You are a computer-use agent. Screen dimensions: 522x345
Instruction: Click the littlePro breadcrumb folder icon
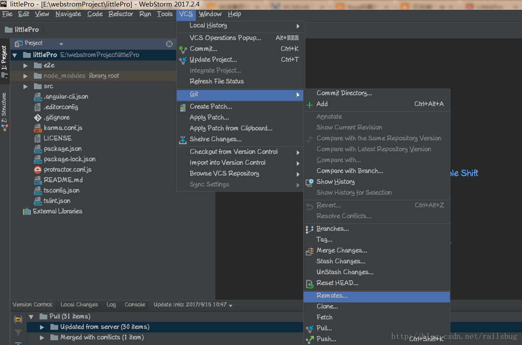9,30
